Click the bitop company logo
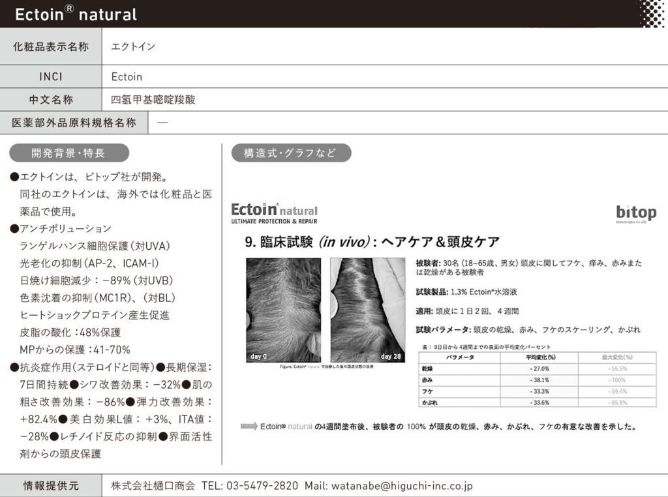This screenshot has width=668, height=497. (x=635, y=213)
